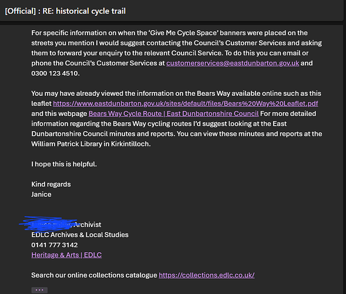
Task: Click the email subject 'RE: historical cycle trail'
Action: coord(84,11)
